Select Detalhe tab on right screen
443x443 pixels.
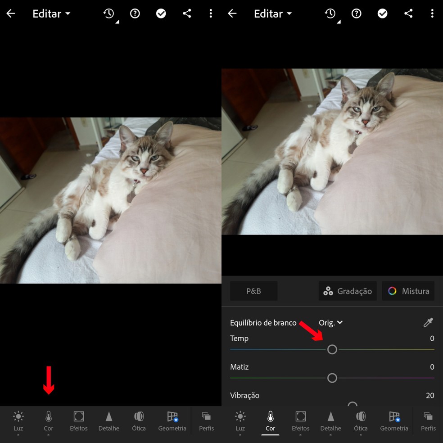[330, 421]
